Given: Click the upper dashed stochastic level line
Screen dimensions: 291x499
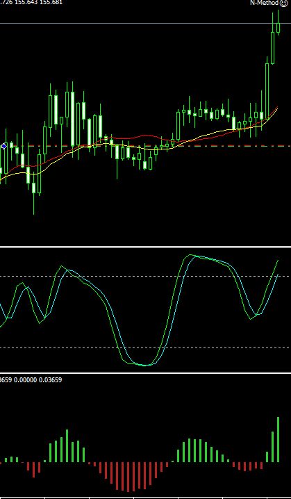Looking at the screenshot, I should coord(145,276).
